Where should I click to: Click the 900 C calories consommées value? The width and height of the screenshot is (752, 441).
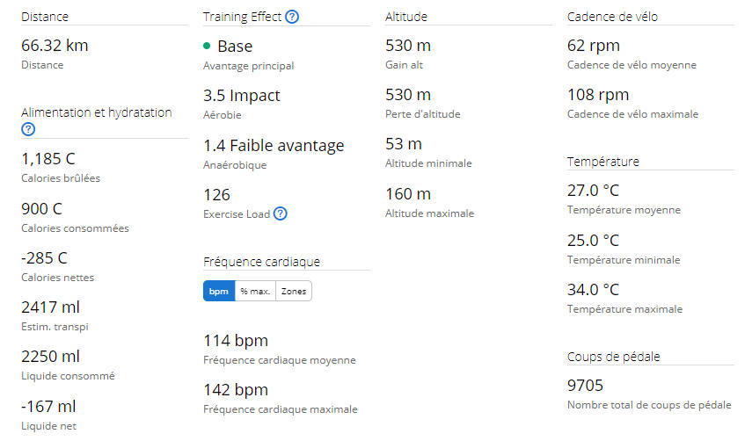[41, 209]
